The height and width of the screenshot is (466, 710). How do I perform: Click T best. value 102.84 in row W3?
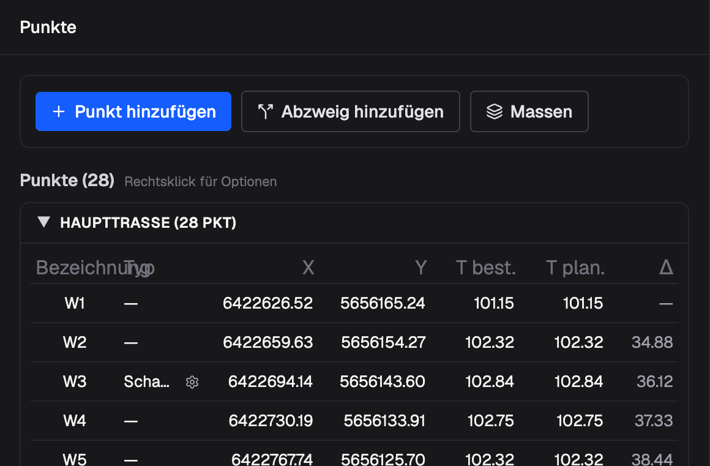[x=490, y=381]
